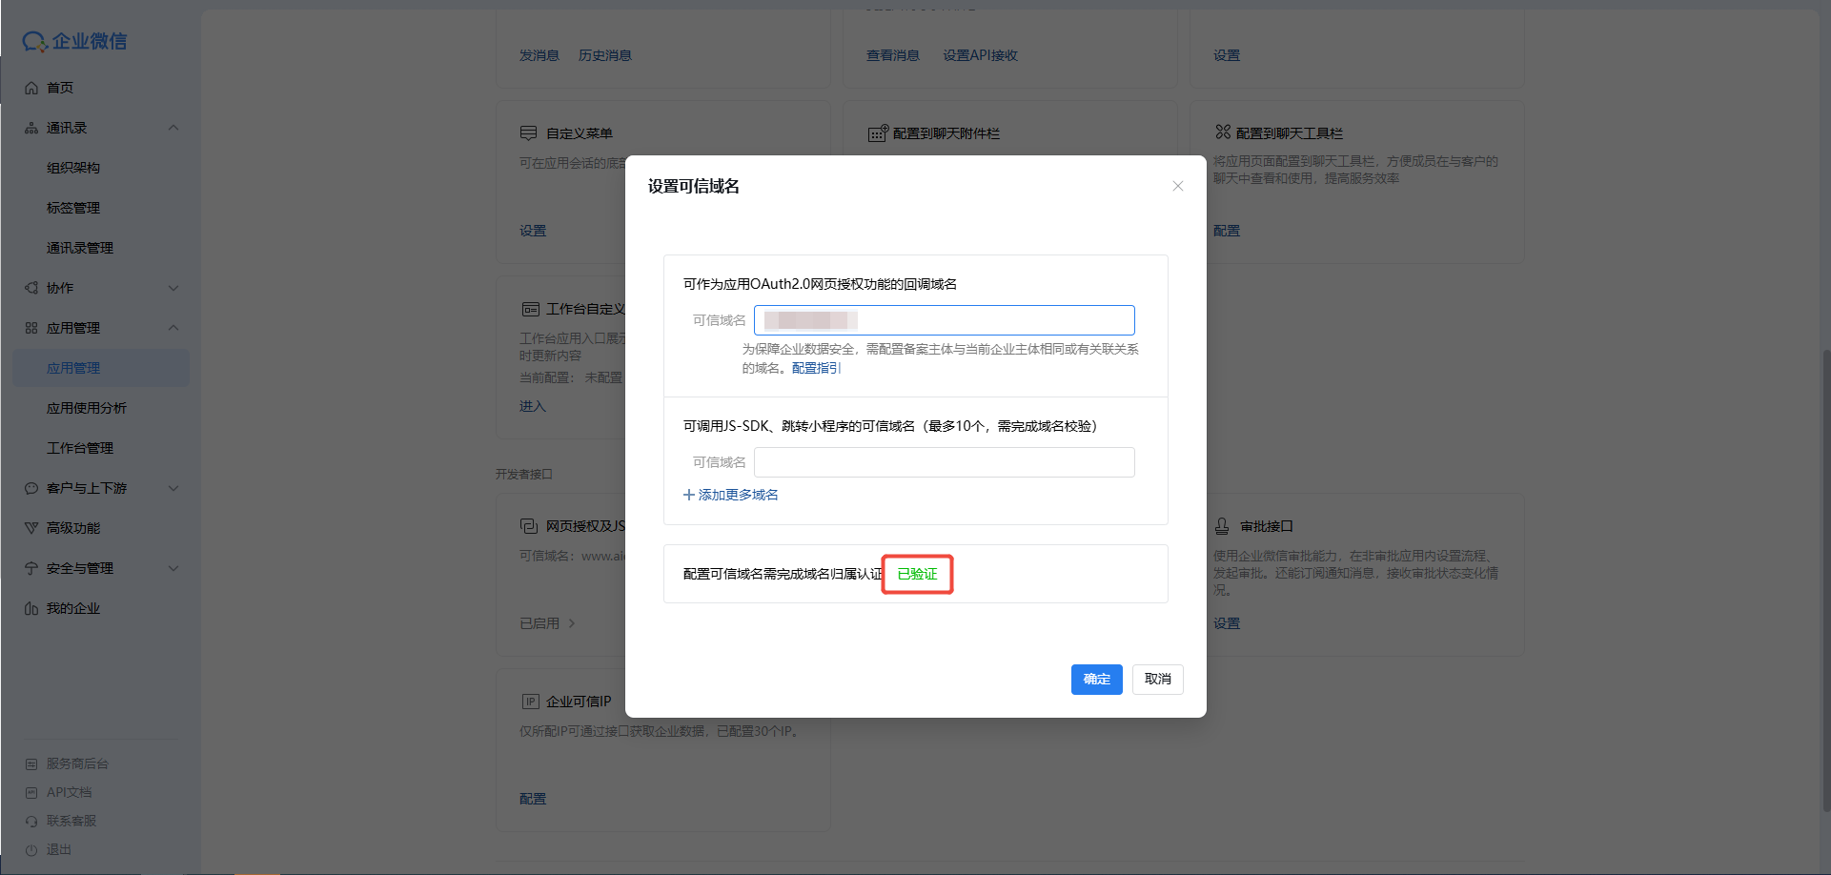This screenshot has height=875, width=1831.
Task: Open 应用使用分析 menu item
Action: click(87, 408)
